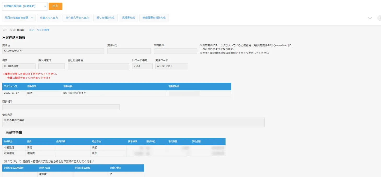
Task: Click the 問い合わせがあった cell
Action: click(x=114, y=93)
